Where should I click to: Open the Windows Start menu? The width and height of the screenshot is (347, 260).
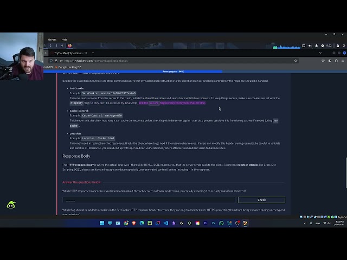tap(101, 223)
